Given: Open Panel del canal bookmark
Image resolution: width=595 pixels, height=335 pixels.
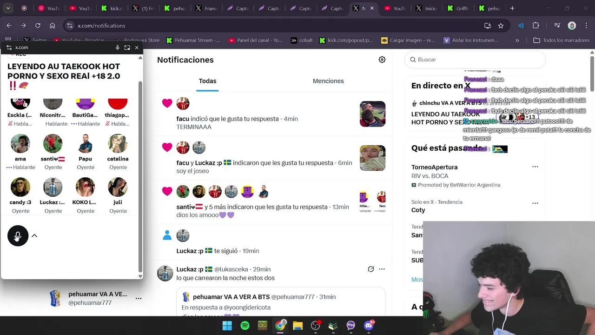Looking at the screenshot, I should coord(255,40).
